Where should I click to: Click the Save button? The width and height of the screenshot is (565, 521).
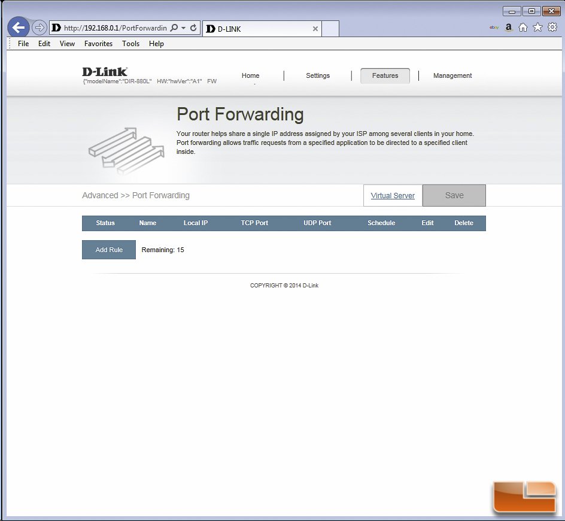pos(454,195)
